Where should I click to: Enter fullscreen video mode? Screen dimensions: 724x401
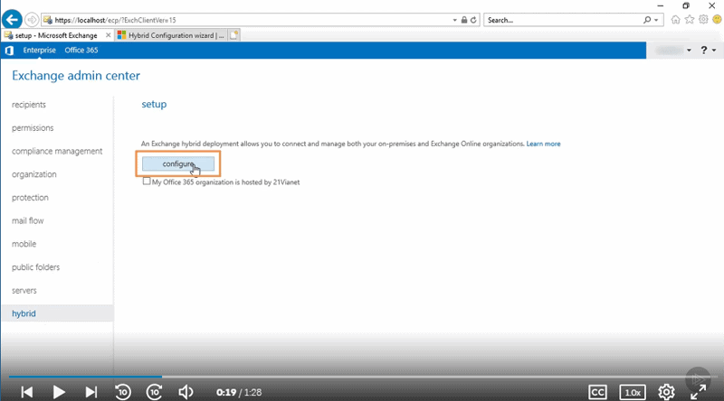[698, 392]
